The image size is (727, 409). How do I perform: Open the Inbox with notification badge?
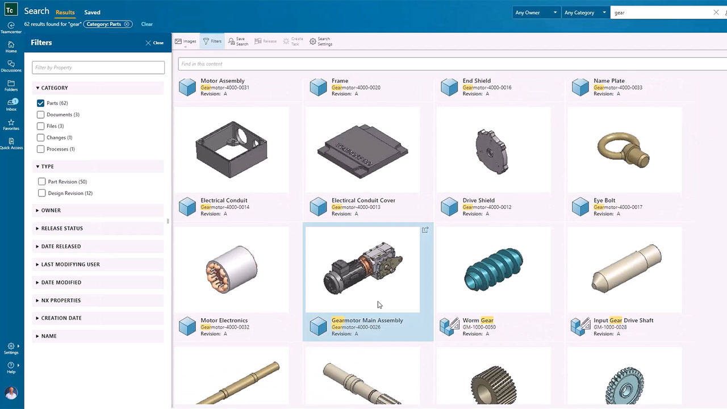(x=11, y=105)
